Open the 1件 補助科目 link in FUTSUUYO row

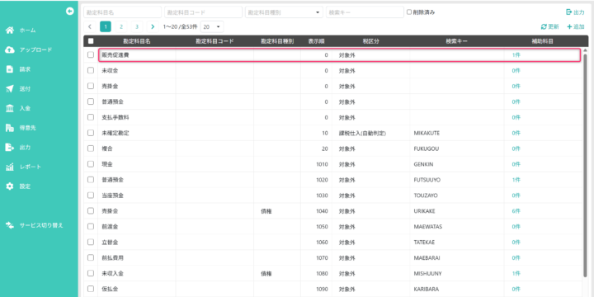[x=516, y=180]
